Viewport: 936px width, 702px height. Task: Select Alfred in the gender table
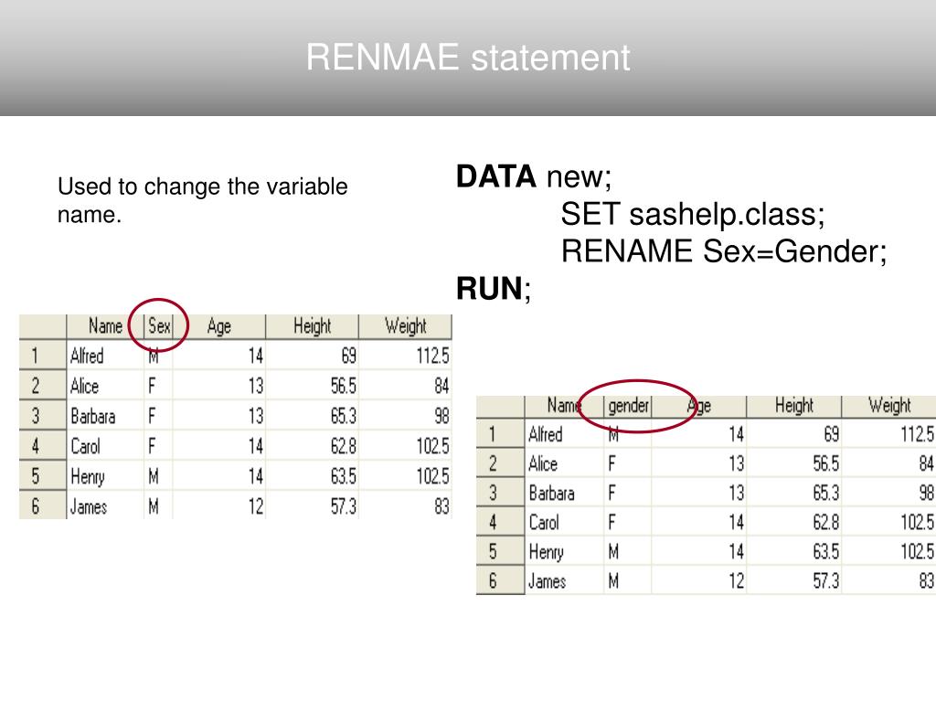545,434
